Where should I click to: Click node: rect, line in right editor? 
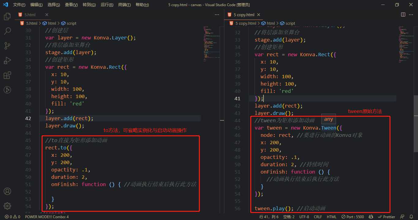311,135
